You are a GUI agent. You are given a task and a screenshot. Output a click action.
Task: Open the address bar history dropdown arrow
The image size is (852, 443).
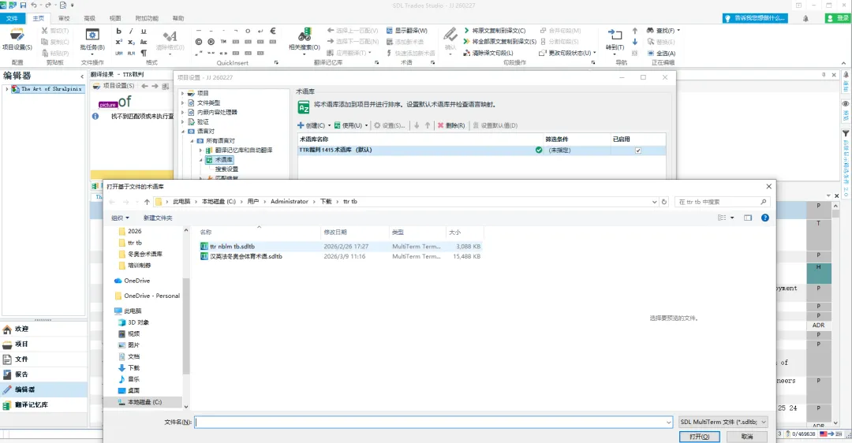(654, 202)
